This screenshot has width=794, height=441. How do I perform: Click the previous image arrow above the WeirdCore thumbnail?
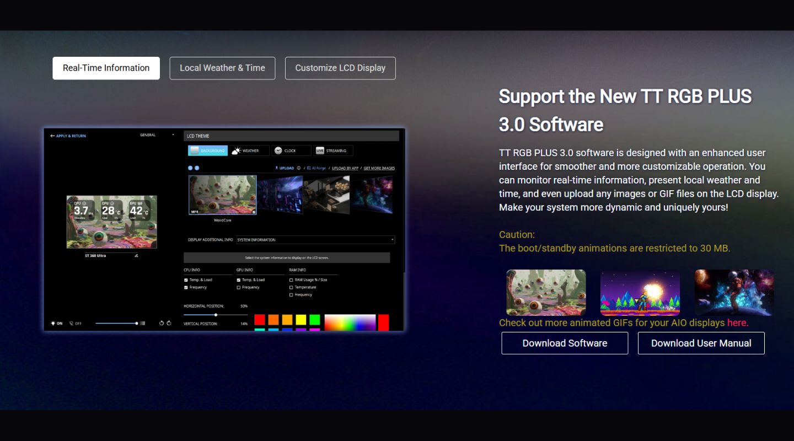coord(190,168)
